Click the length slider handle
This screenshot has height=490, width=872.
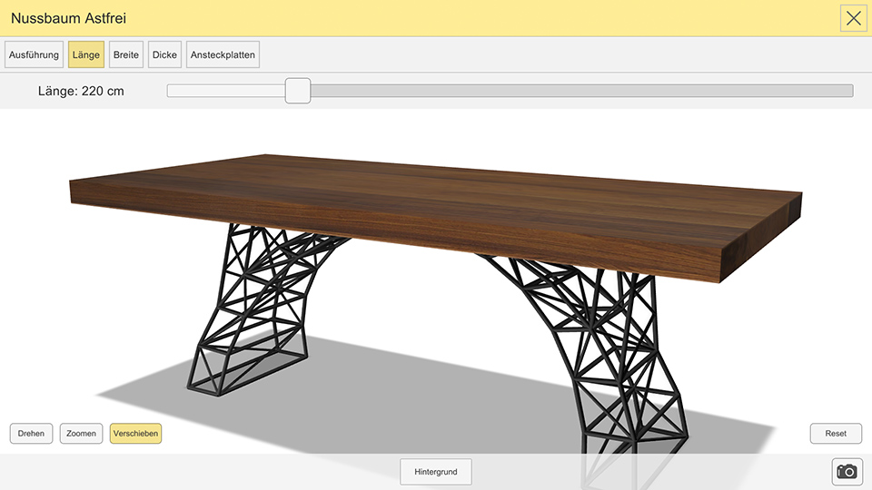pos(298,91)
